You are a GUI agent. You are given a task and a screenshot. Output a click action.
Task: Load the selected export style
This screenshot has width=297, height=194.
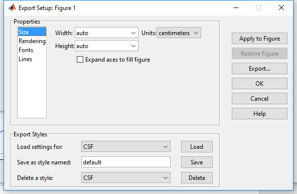coord(197,147)
